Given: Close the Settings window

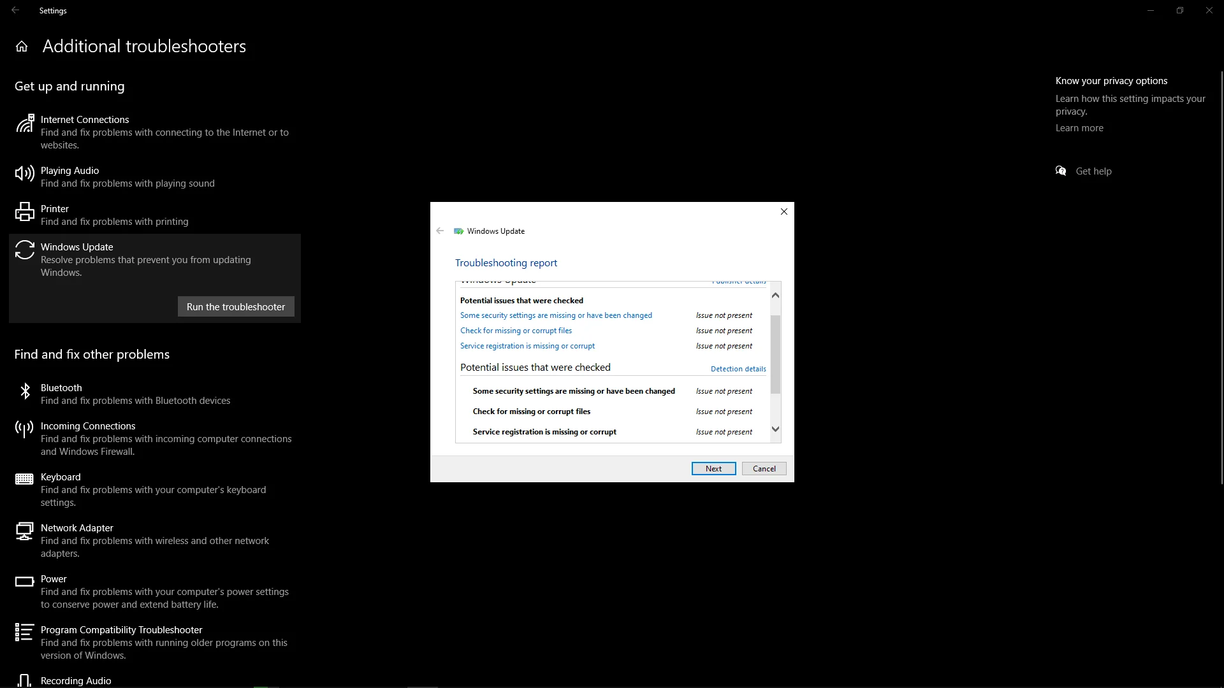Looking at the screenshot, I should (x=1209, y=10).
